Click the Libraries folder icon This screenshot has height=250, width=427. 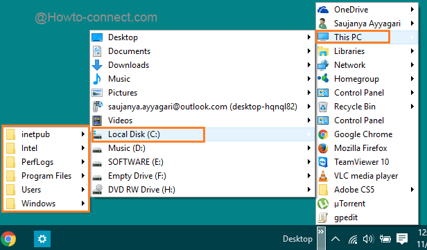(323, 51)
